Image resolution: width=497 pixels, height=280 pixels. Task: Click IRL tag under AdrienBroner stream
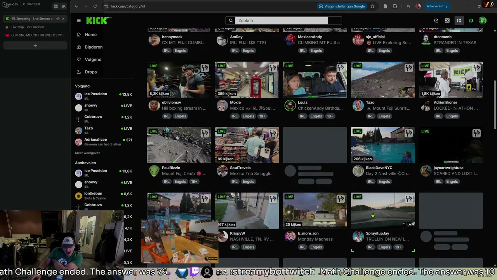tap(438, 116)
